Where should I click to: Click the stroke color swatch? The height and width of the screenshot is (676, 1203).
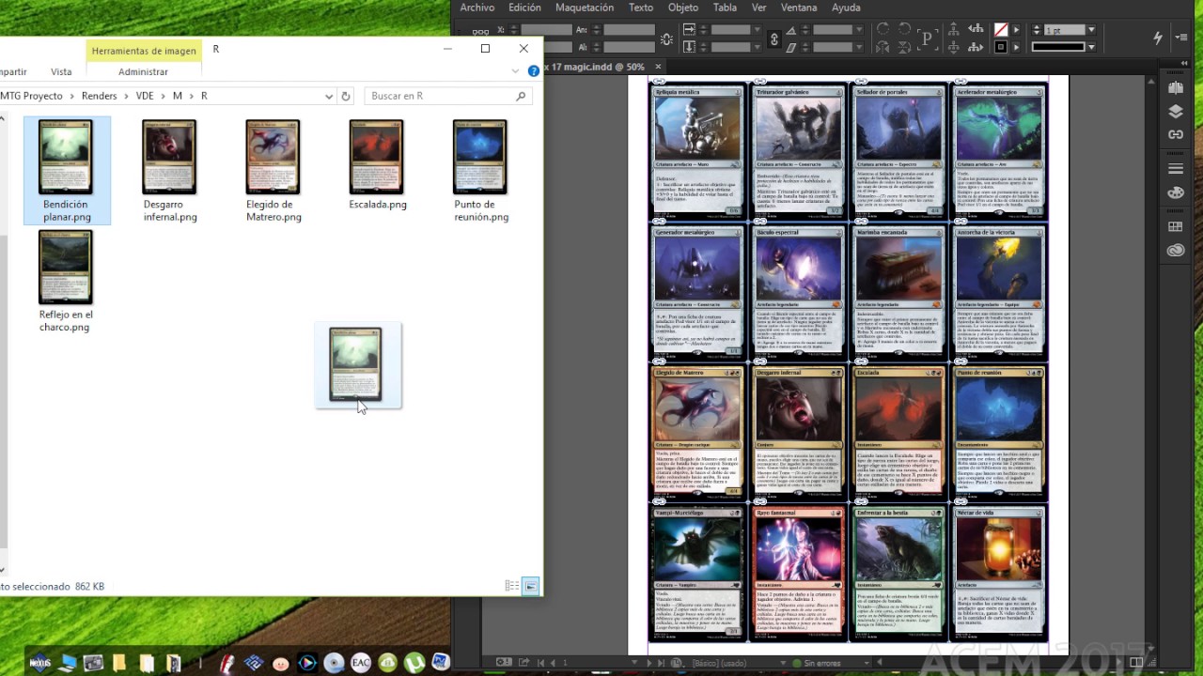[1001, 47]
